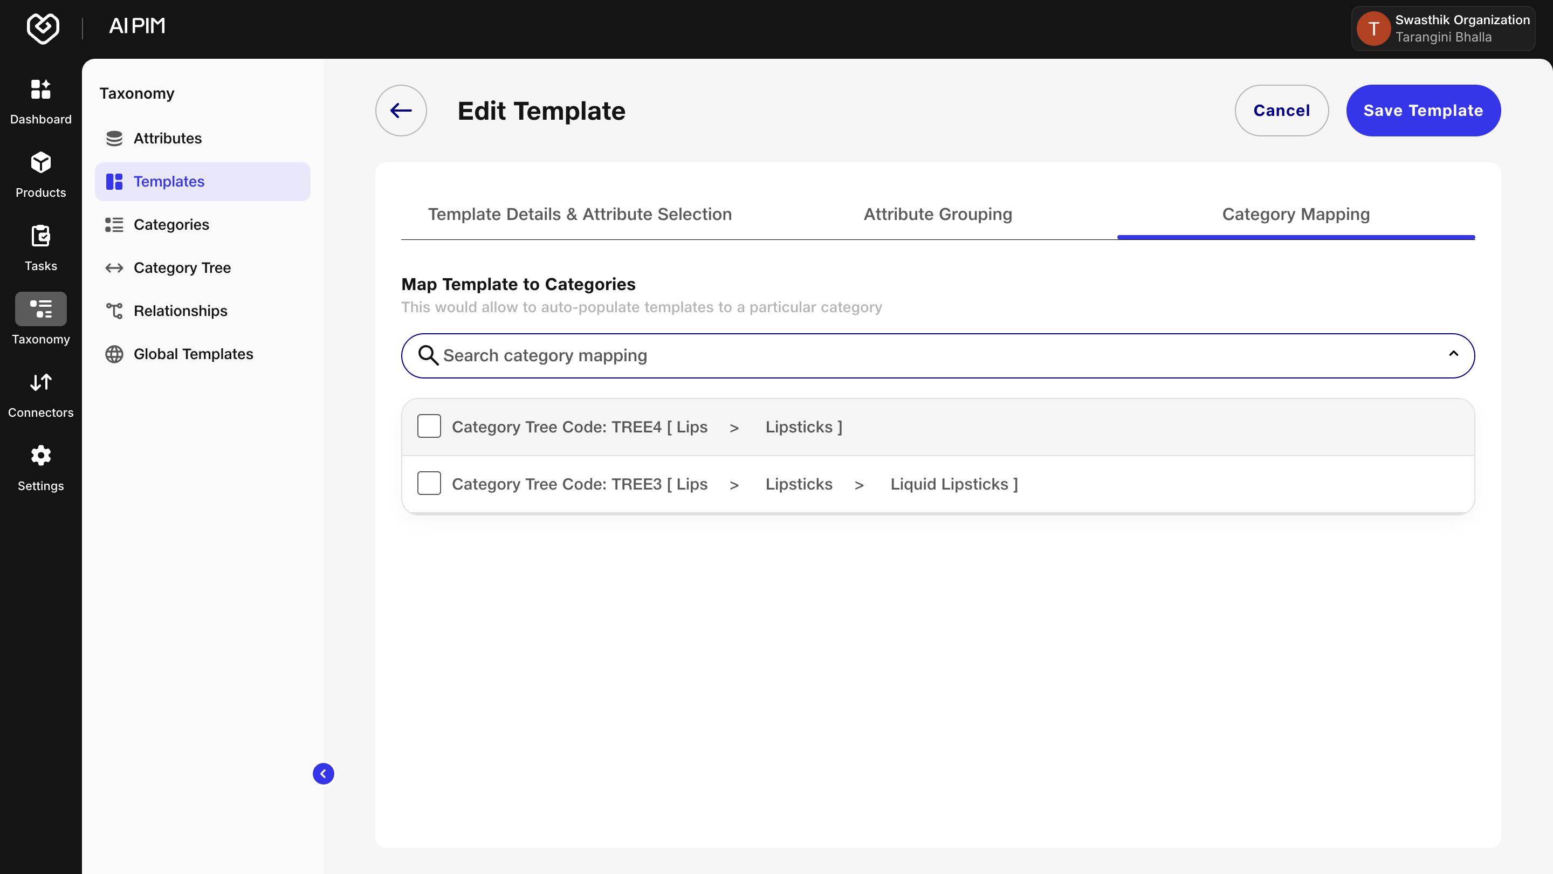Click the Edit Template heading

[x=541, y=111]
